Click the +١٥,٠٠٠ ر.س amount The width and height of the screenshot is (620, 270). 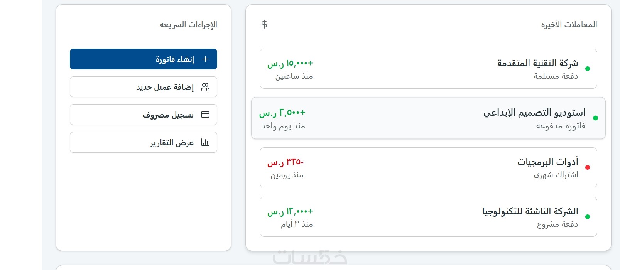click(x=290, y=63)
